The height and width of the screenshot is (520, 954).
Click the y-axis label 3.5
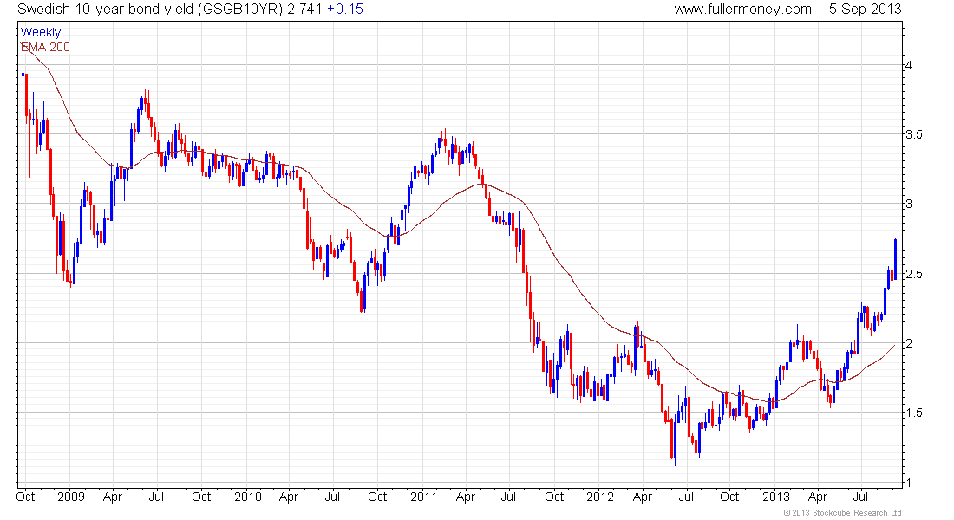914,134
